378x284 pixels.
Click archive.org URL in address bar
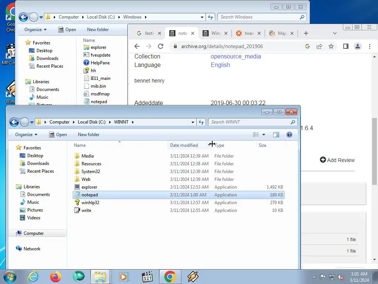pyautogui.click(x=222, y=46)
